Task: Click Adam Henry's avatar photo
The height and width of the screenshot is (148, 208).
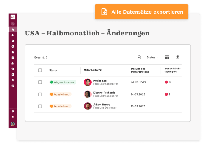Action: pos(88,106)
